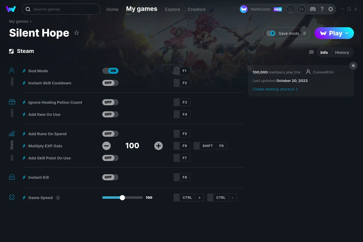Disable the God Mode toggle

coord(110,71)
